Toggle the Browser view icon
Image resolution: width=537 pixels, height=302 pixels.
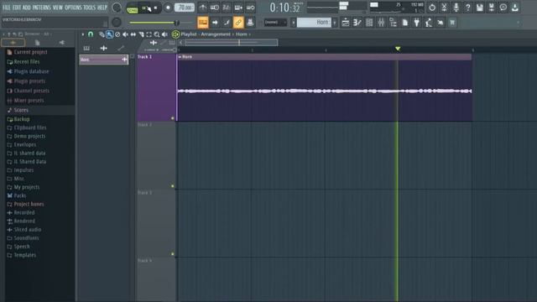click(x=394, y=23)
